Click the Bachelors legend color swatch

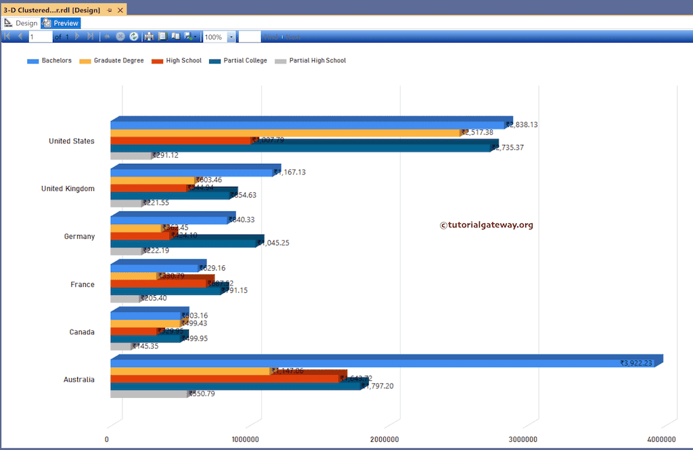point(32,60)
